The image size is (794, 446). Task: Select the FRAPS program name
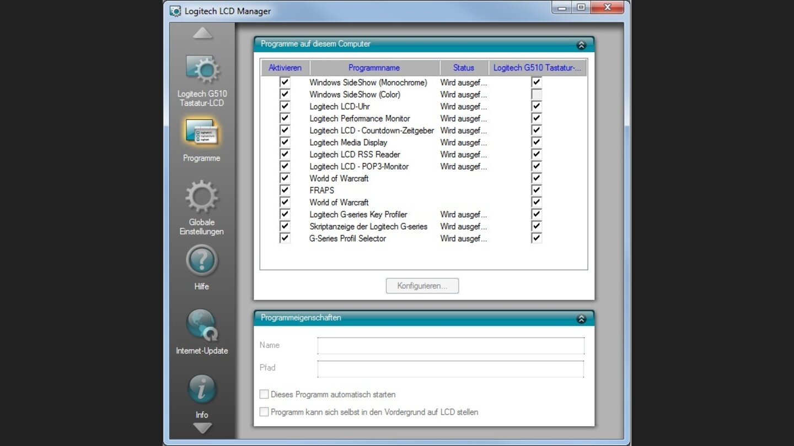coord(322,190)
